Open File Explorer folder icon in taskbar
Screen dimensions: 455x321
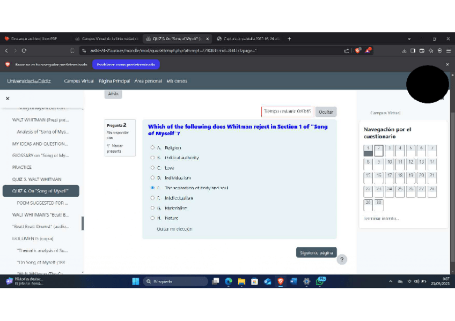click(x=241, y=281)
